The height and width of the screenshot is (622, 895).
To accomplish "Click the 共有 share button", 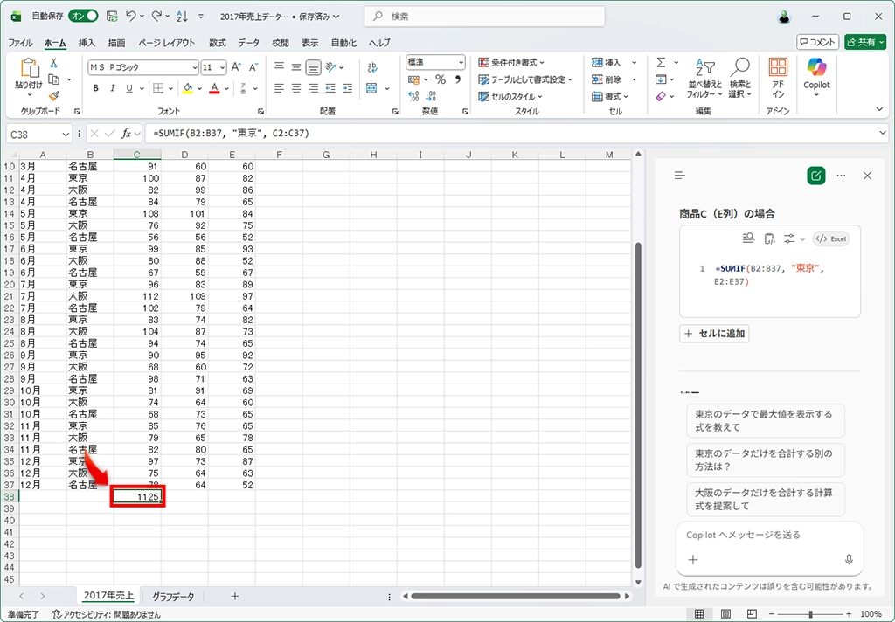I will (x=865, y=42).
